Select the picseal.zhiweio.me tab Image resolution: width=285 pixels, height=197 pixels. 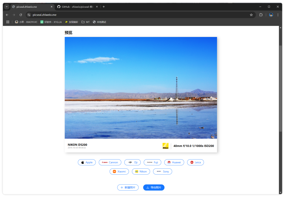(x=32, y=7)
